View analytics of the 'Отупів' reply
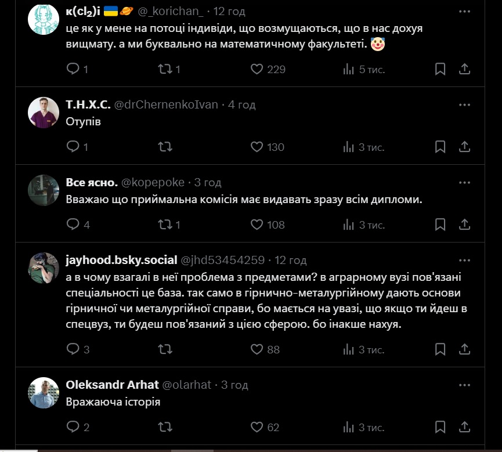 [x=349, y=147]
